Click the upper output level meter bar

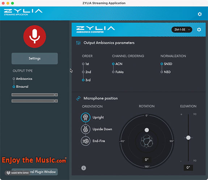pos(35,95)
